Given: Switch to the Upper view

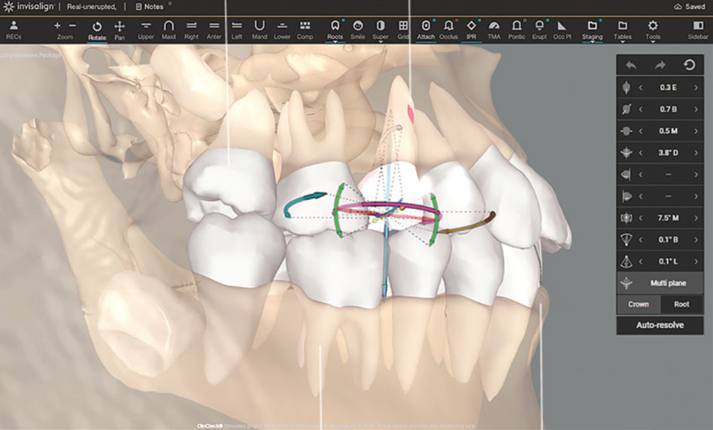Looking at the screenshot, I should pos(146,30).
